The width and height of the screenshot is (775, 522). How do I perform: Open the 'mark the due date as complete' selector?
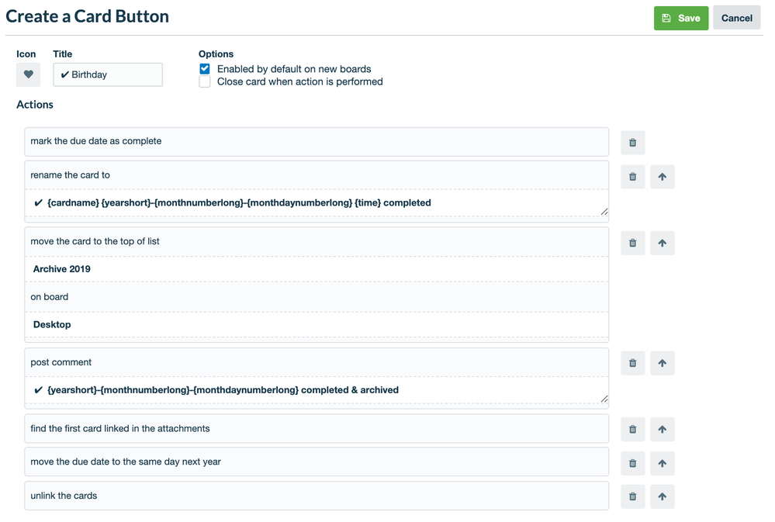(x=316, y=141)
